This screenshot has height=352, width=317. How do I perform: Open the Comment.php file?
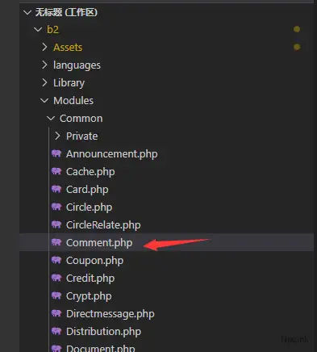coord(99,243)
